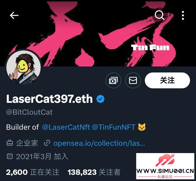Tap the back arrow icon

click(14, 15)
